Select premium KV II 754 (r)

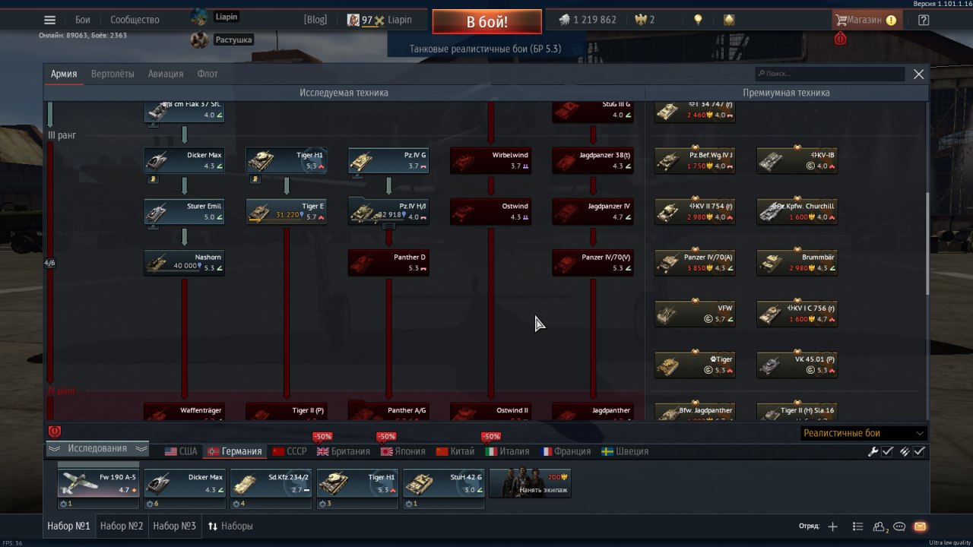[x=695, y=211]
